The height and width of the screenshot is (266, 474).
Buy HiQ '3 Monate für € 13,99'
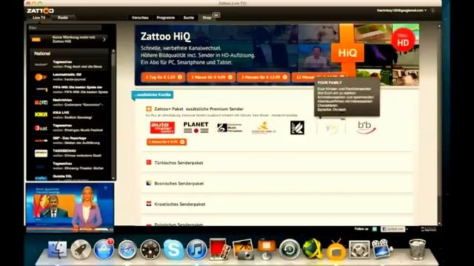[264, 77]
